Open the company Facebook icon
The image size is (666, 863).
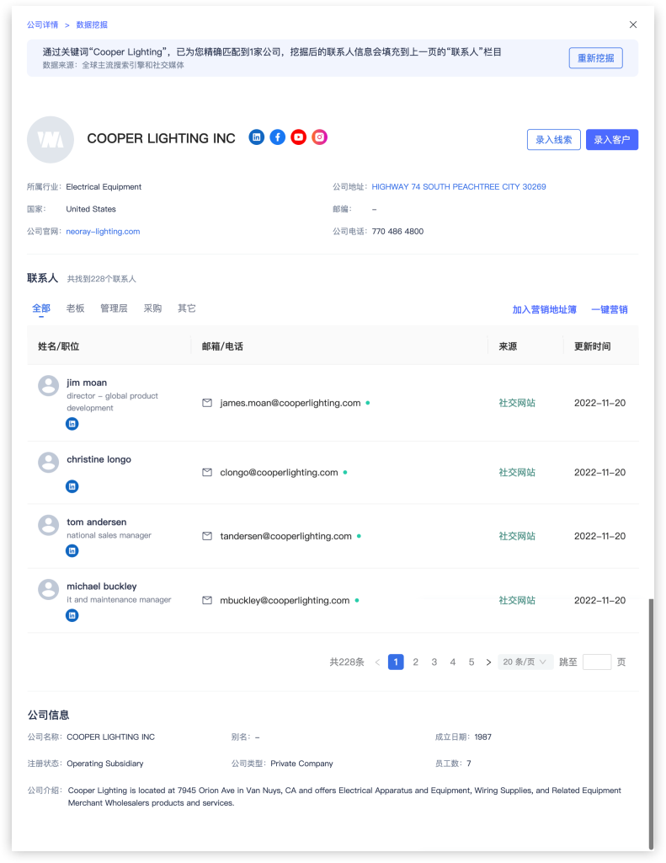(278, 137)
